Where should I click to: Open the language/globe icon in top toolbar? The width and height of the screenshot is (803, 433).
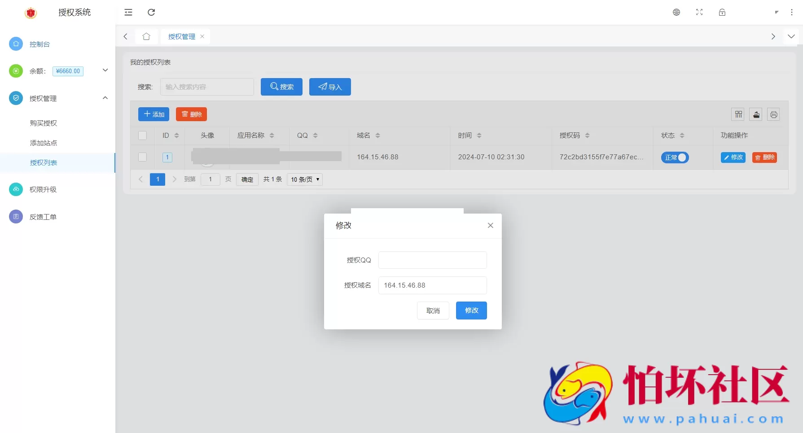676,12
